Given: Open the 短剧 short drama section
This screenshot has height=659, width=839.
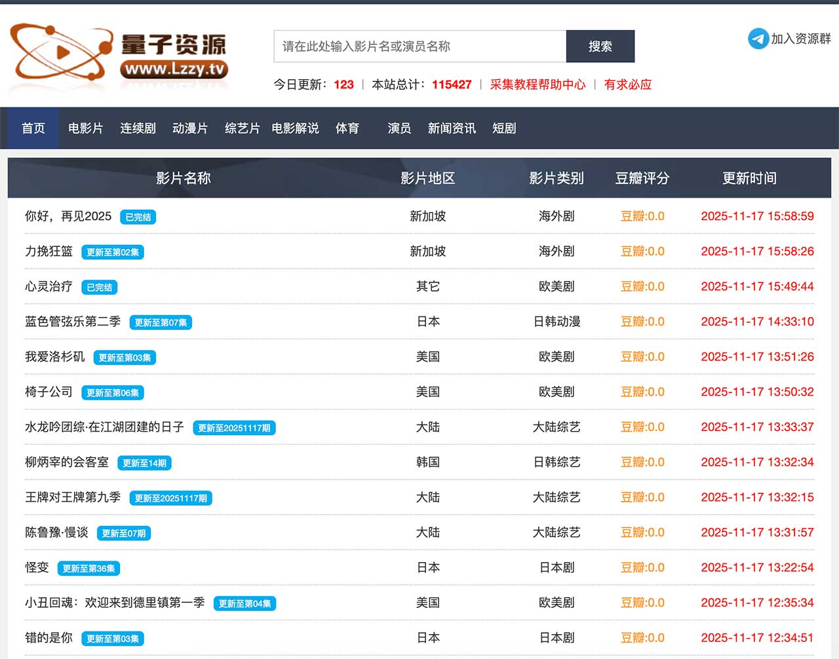Looking at the screenshot, I should click(504, 128).
